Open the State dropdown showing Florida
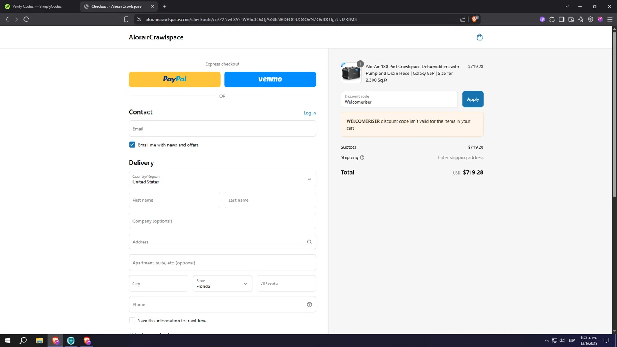This screenshot has height=347, width=617. click(222, 284)
